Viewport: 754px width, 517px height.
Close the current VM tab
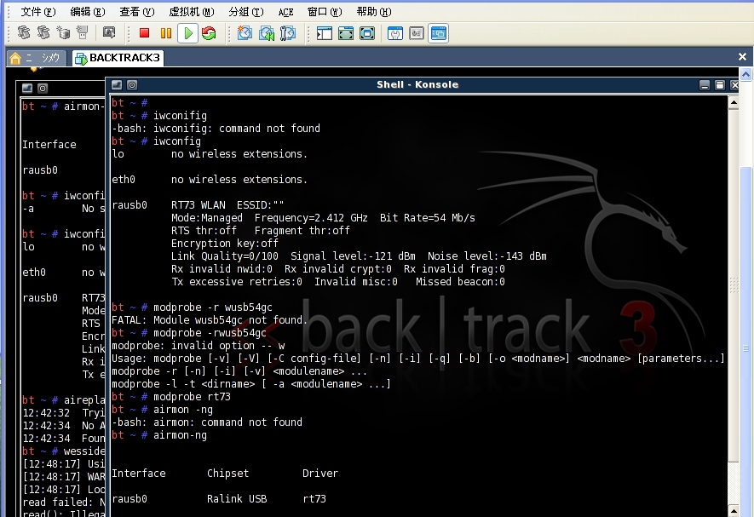[742, 57]
